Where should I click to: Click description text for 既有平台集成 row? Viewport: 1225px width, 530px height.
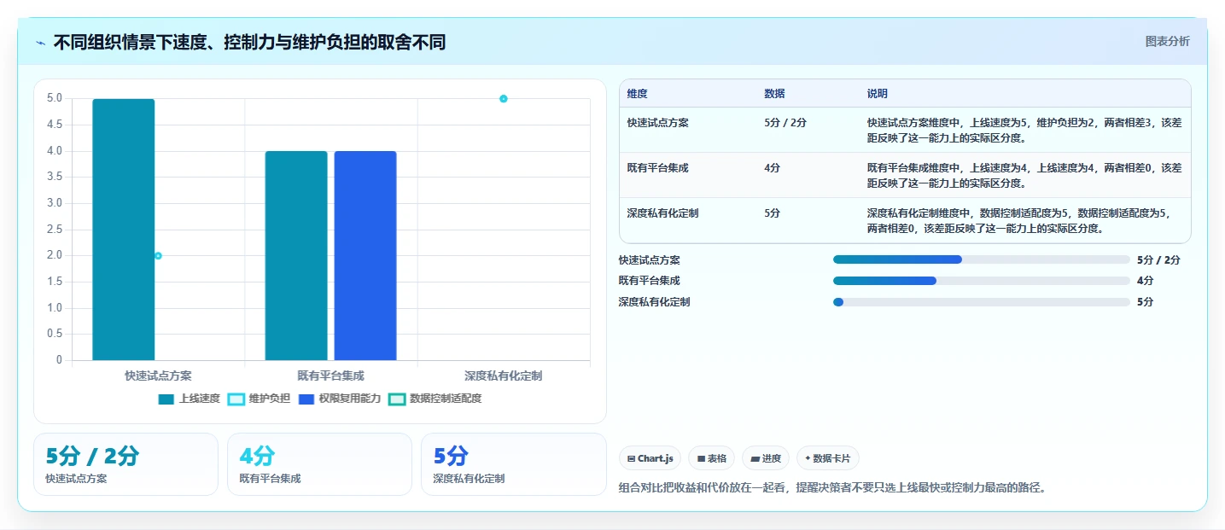[x=1024, y=175]
